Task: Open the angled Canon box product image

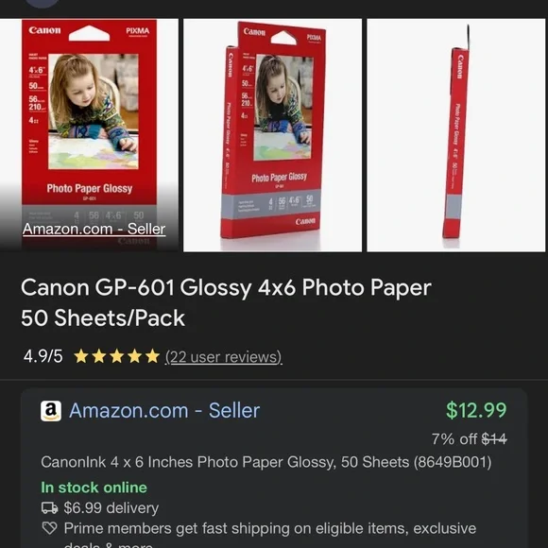Action: point(273,135)
